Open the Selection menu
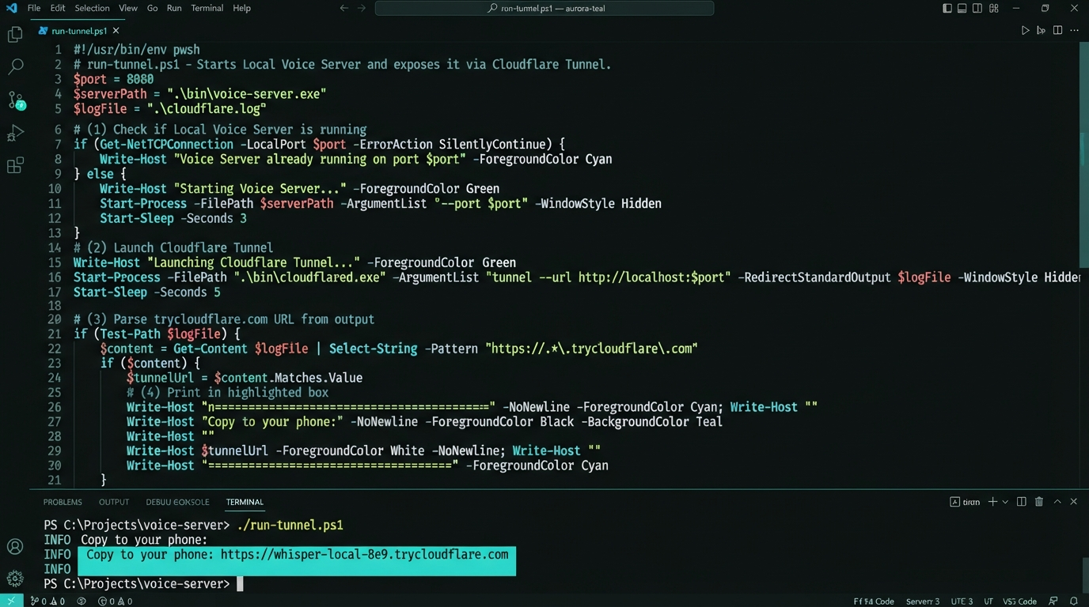Image resolution: width=1089 pixels, height=607 pixels. [x=92, y=8]
